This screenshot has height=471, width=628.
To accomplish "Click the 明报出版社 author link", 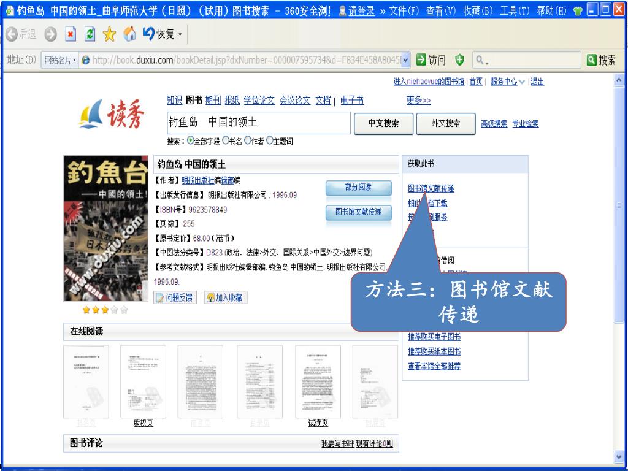I will [198, 180].
